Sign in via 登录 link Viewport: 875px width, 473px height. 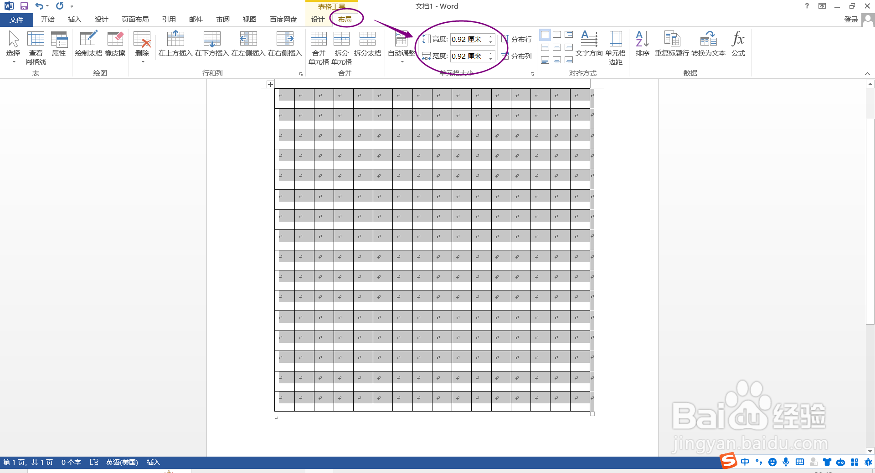tap(851, 19)
